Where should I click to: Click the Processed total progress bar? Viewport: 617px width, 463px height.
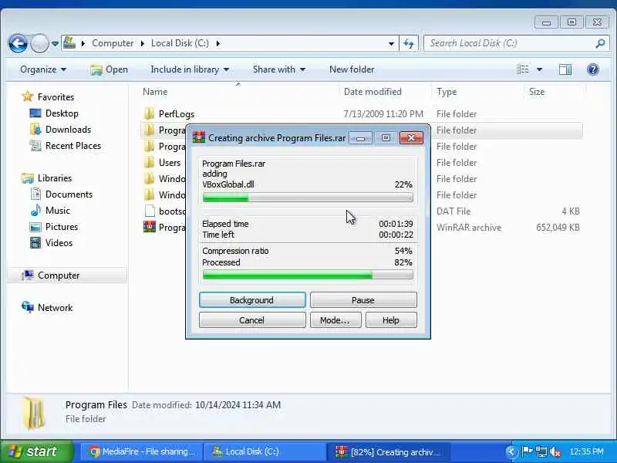click(308, 275)
